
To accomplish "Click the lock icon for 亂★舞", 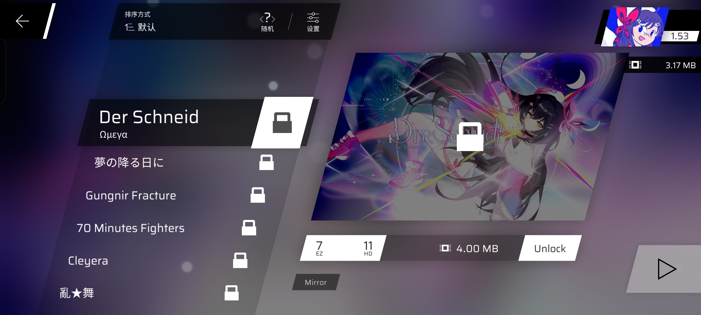I will point(232,293).
